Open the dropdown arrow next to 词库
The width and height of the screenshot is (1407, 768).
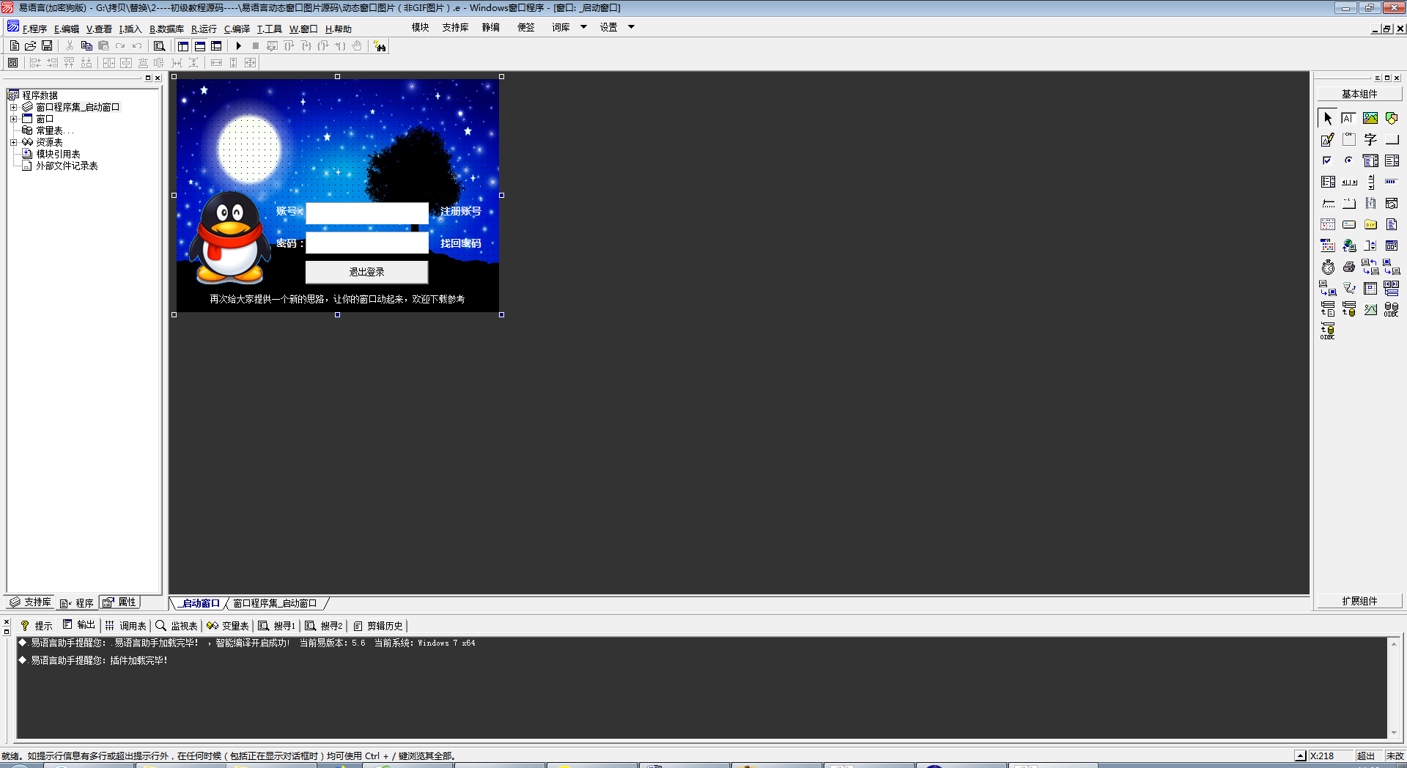click(x=583, y=27)
